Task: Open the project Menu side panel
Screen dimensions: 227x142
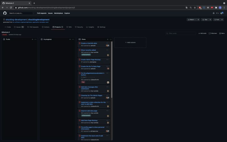Action: pos(222,33)
